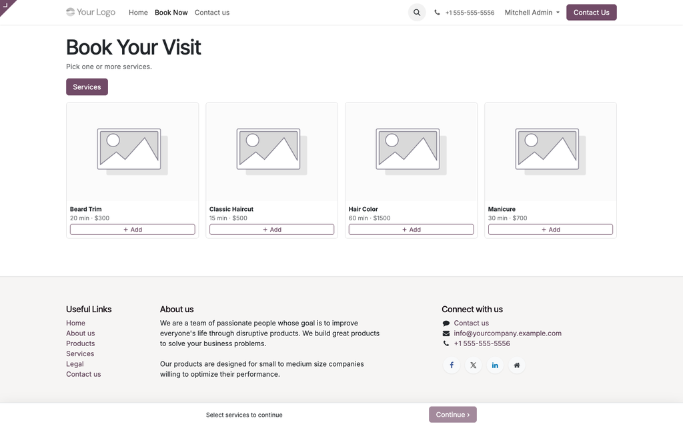The height and width of the screenshot is (426, 683).
Task: Click the Connect with us footer heading
Action: (472, 310)
